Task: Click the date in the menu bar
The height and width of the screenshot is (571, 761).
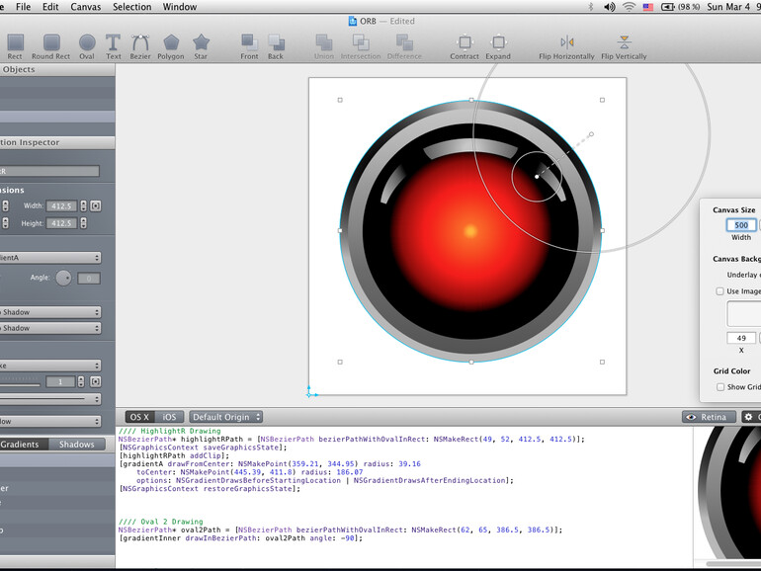Action: pyautogui.click(x=728, y=7)
